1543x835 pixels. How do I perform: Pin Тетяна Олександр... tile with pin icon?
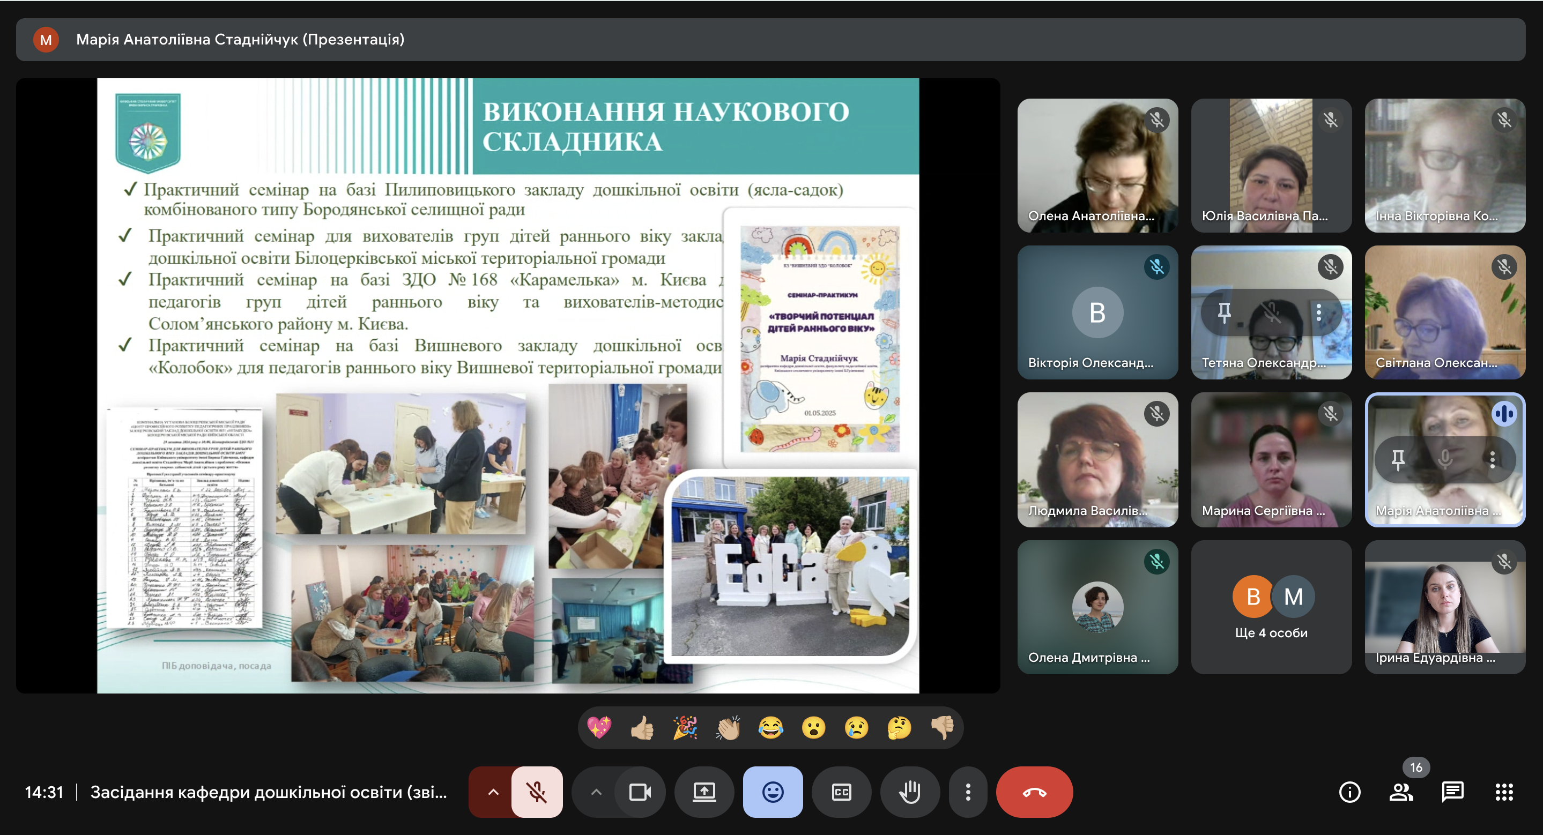point(1224,312)
